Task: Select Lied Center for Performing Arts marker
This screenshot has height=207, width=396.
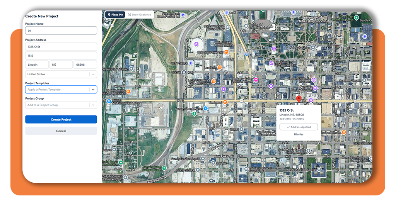Action: 271,63
